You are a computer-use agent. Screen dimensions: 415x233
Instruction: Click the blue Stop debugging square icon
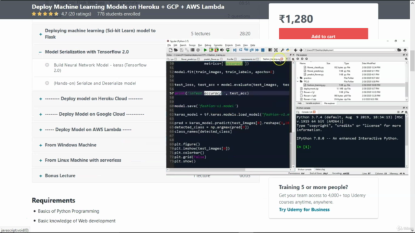coord(263,50)
